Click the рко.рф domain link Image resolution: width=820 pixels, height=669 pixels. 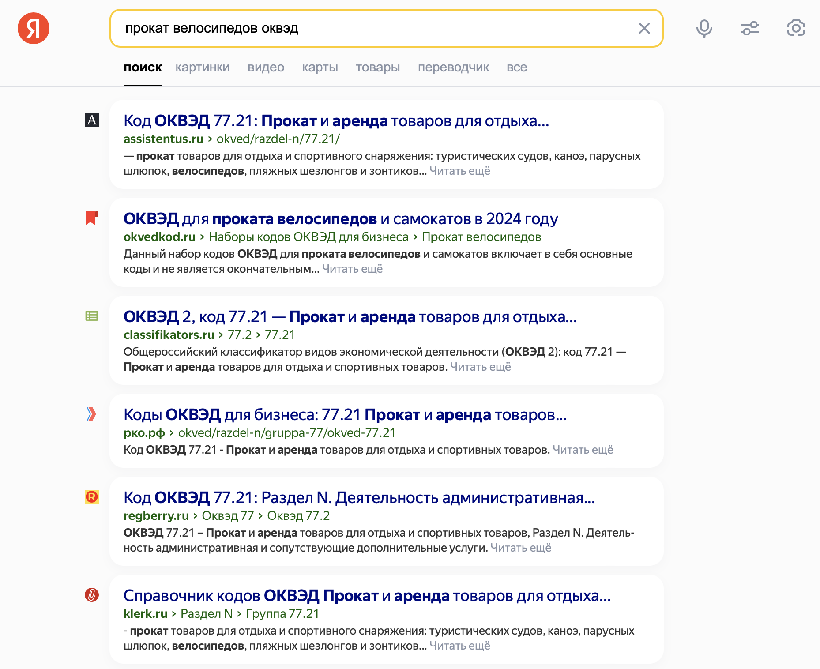[144, 432]
